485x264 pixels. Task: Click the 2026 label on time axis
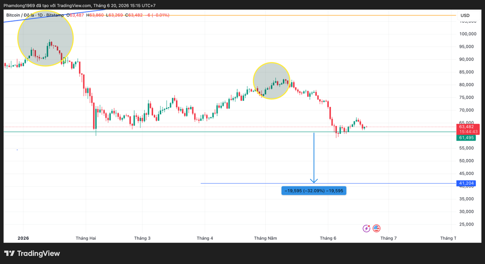coord(23,238)
